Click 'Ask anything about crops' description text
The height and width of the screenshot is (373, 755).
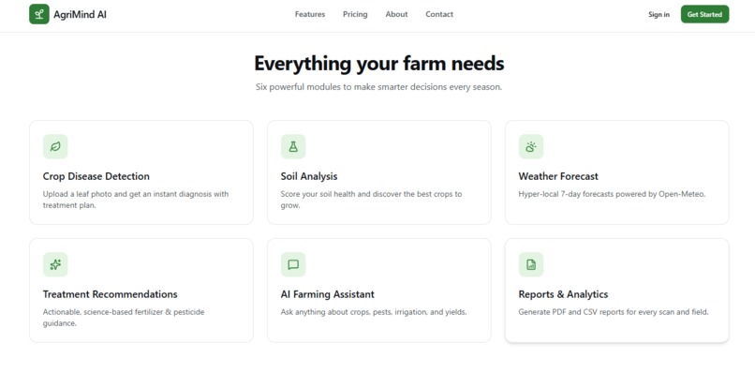pyautogui.click(x=374, y=312)
